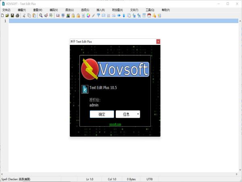Click the UTF8 encoding status entry
The width and height of the screenshot is (242, 182).
click(x=150, y=179)
